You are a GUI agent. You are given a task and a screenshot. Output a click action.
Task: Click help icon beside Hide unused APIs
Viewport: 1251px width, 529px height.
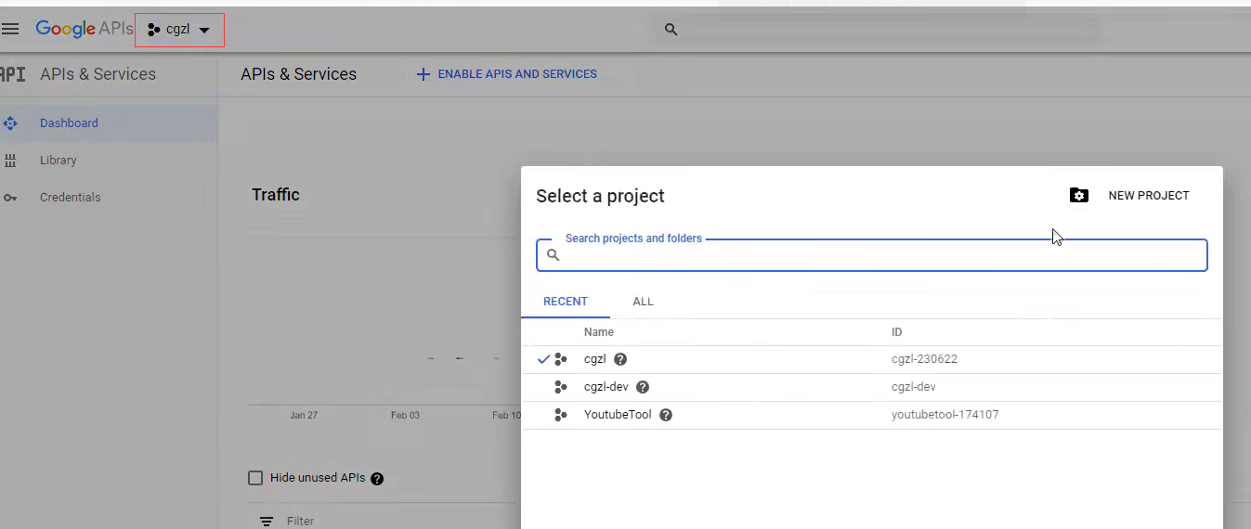[377, 479]
